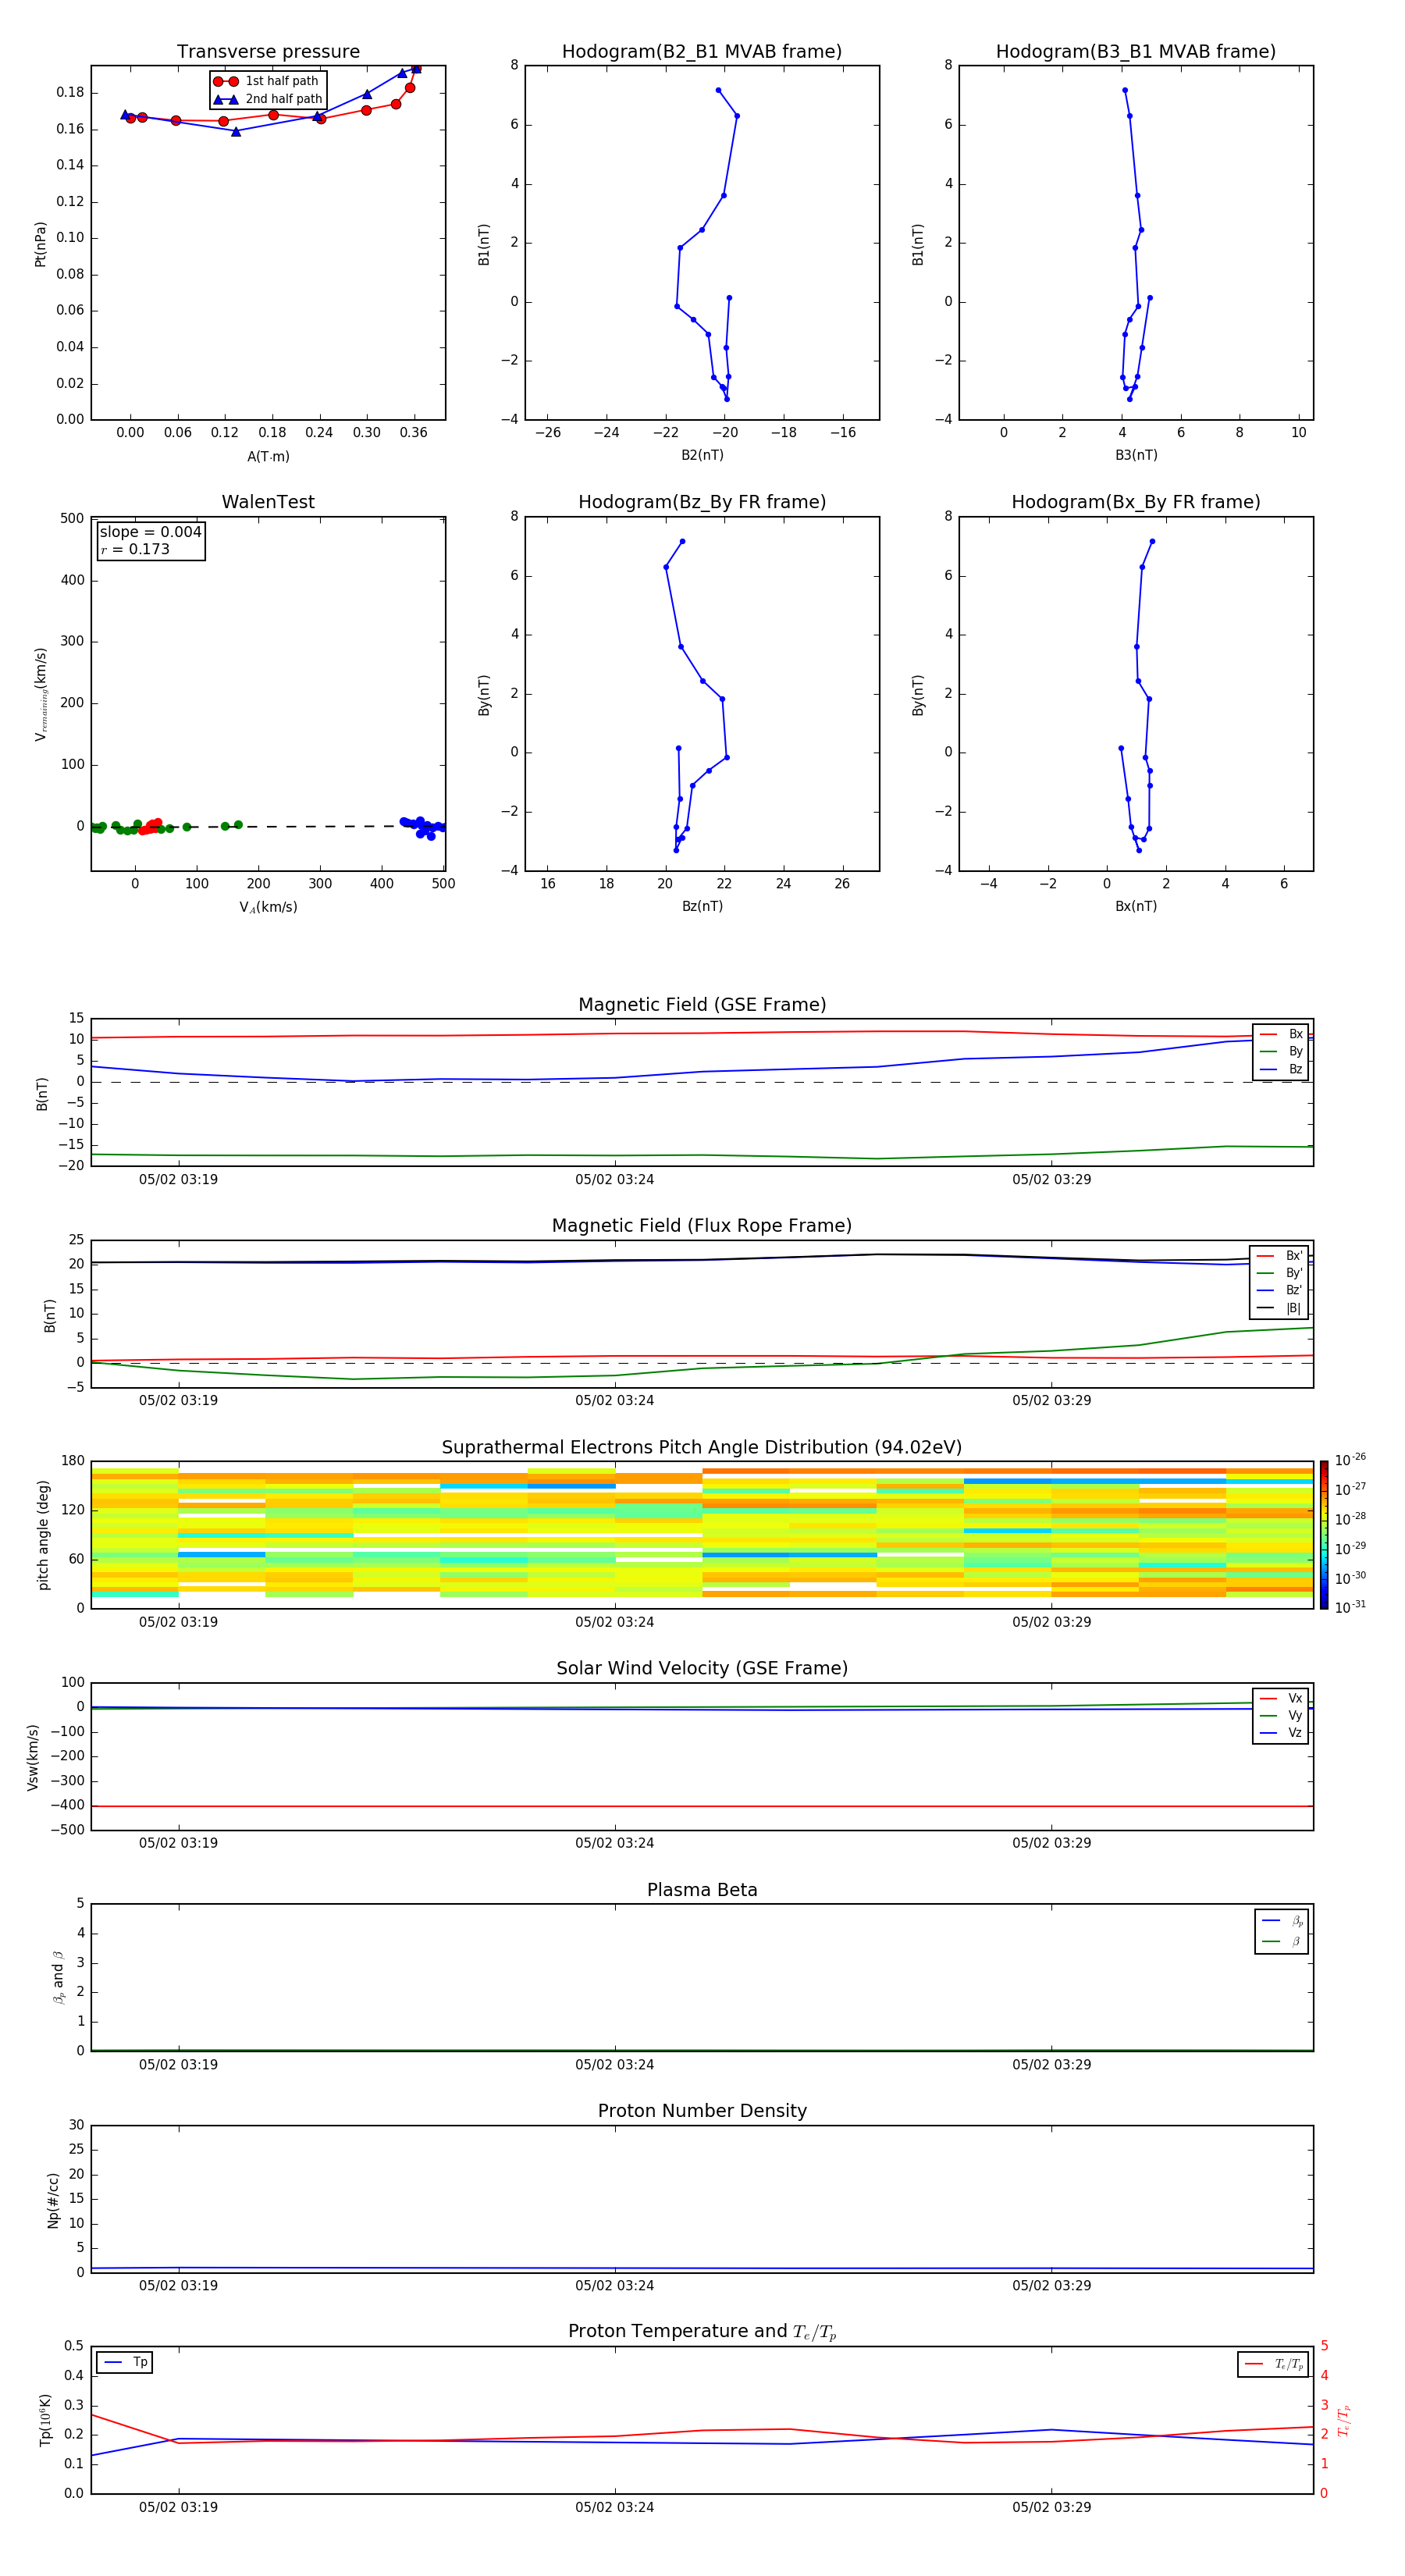Image resolution: width=1405 pixels, height=2576 pixels.
Task: Click the "Proton Temperature and Te/Tp" title
Action: [702, 2332]
